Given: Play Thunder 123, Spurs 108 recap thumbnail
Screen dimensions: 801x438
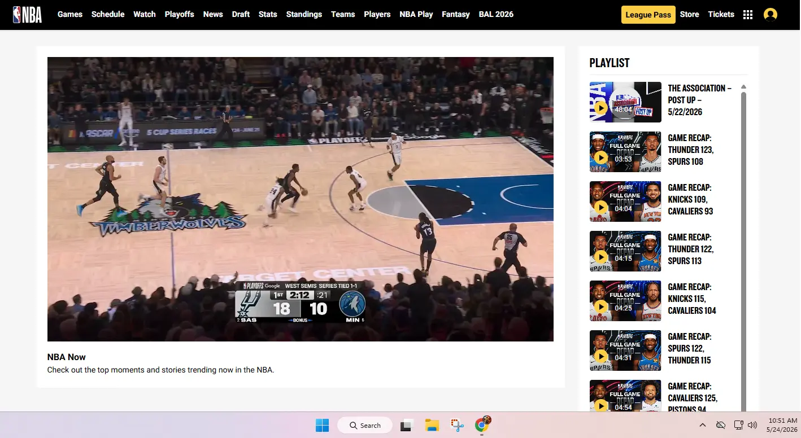Looking at the screenshot, I should (625, 152).
